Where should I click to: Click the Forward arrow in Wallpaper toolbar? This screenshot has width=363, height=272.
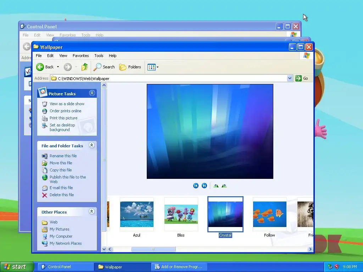click(68, 67)
